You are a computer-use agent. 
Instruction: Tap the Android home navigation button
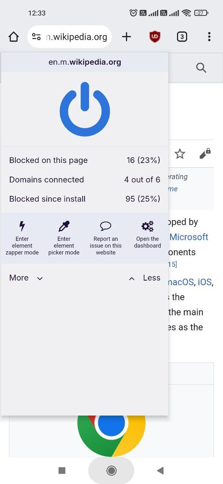click(111, 471)
